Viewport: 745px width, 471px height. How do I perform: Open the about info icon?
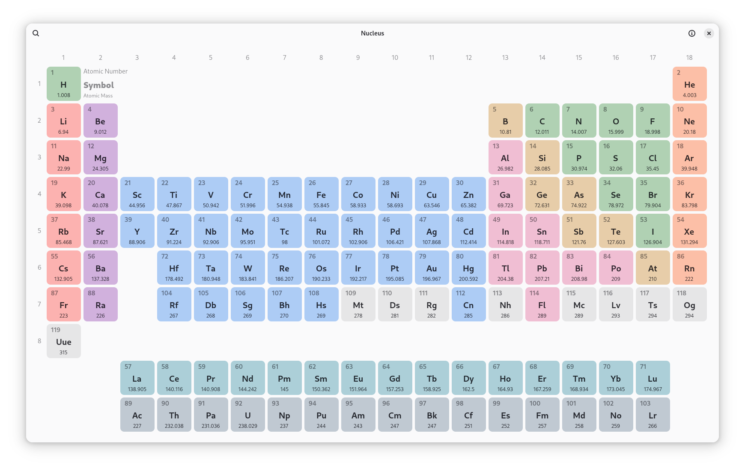[x=692, y=33]
